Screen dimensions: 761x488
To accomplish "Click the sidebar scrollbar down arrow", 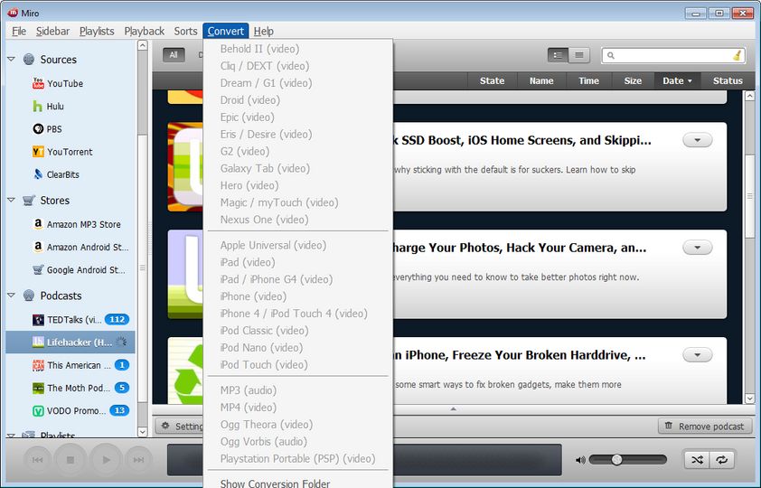I will point(142,431).
